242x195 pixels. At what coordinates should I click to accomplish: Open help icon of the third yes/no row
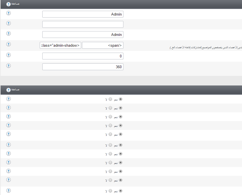9,116
